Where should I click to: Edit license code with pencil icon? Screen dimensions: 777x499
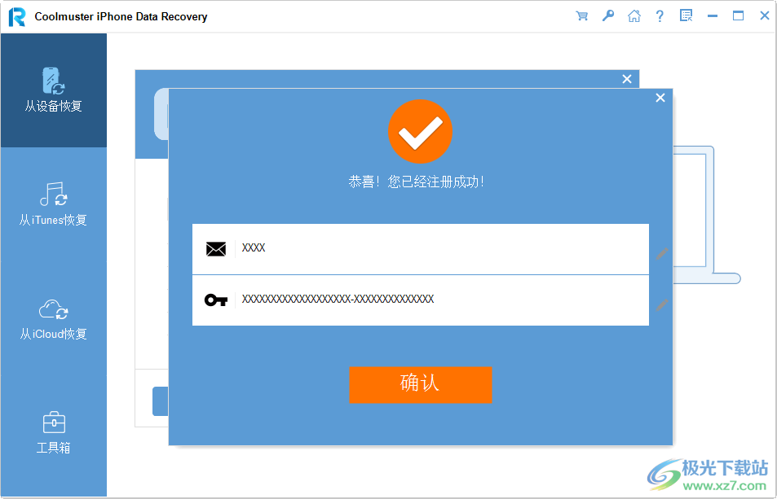[662, 304]
